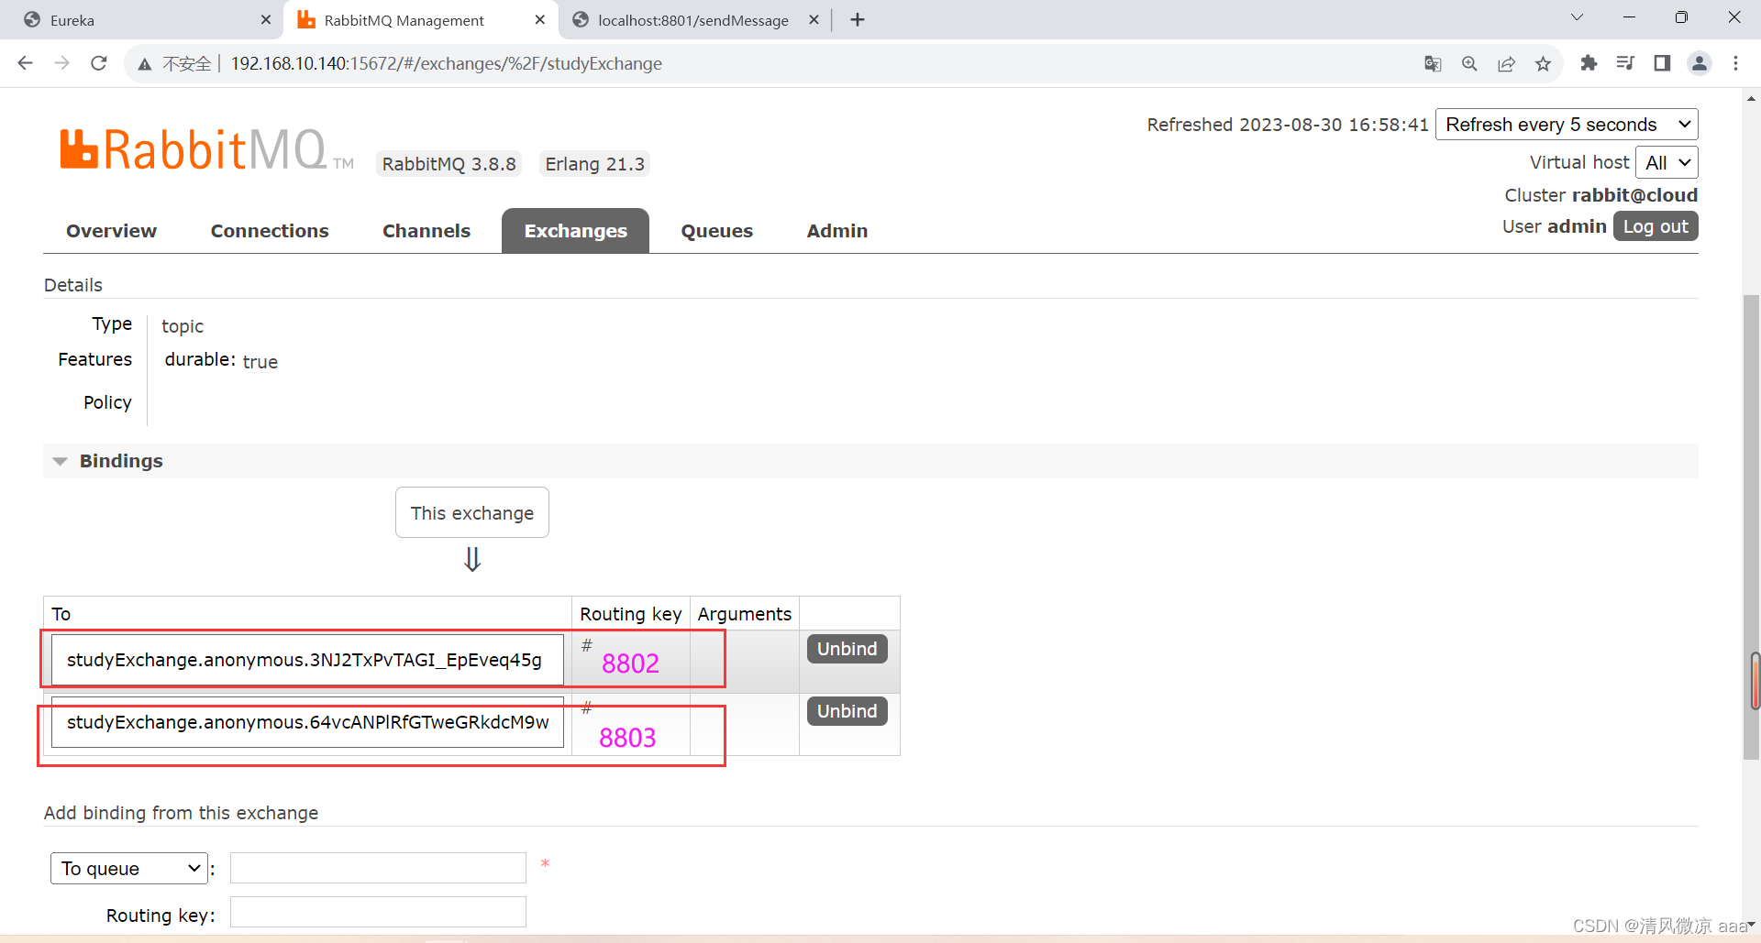Click the This exchange box
The width and height of the screenshot is (1761, 943).
coord(472,512)
